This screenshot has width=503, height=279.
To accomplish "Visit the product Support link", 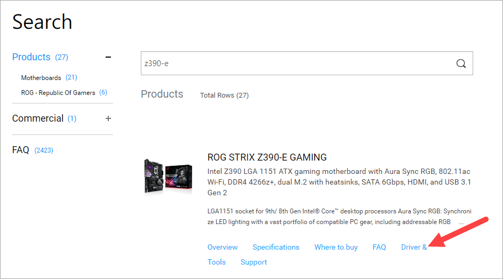I will tap(253, 262).
